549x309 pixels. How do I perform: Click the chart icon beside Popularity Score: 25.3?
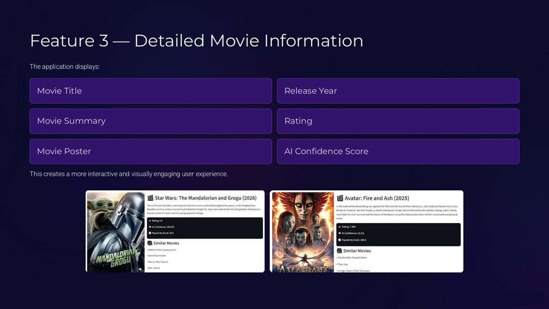[150, 233]
